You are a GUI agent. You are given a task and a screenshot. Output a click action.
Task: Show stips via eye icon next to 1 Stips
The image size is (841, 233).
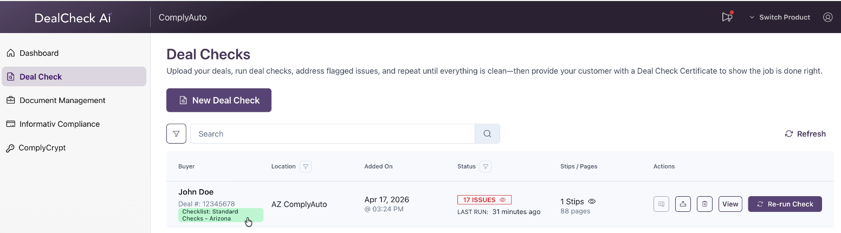click(592, 202)
